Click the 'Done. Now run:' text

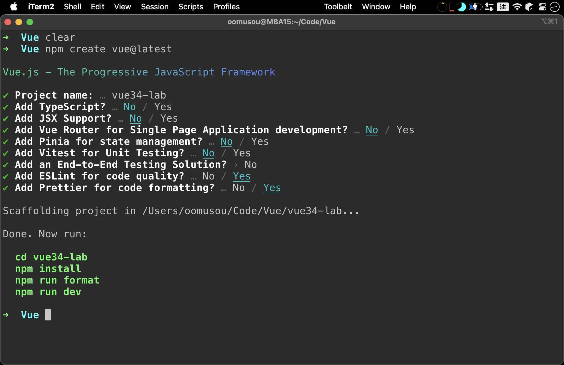tap(45, 234)
